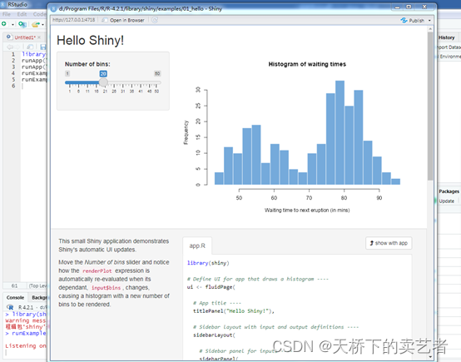The width and height of the screenshot is (461, 362).
Task: Expand the recent files dropdown beside open folder
Action: (x=43, y=25)
